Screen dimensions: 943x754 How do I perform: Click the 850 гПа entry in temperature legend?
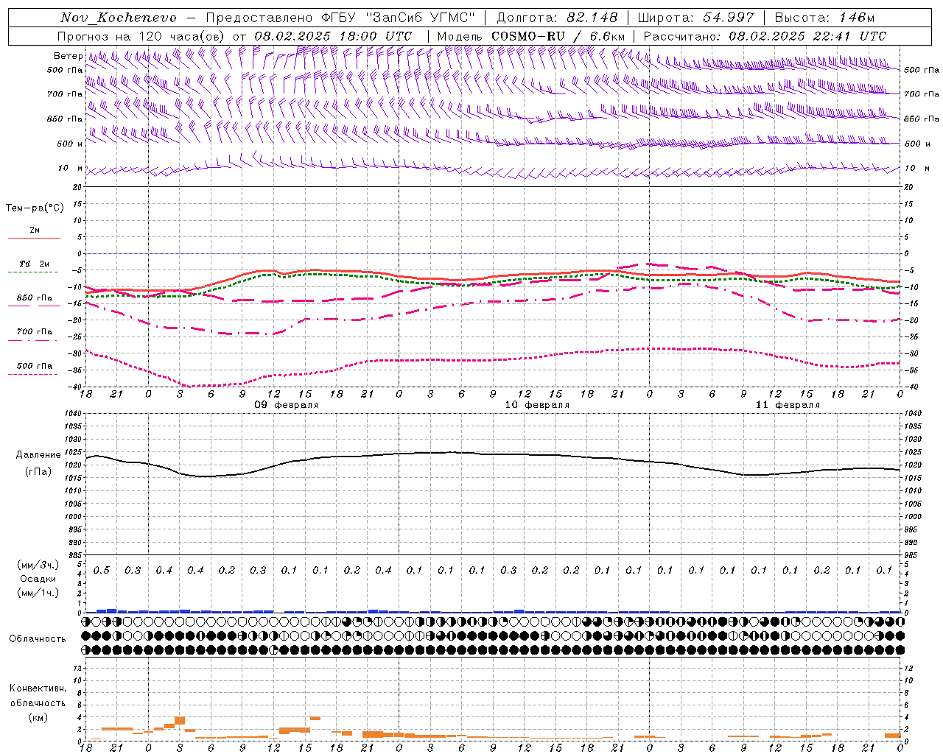(35, 298)
